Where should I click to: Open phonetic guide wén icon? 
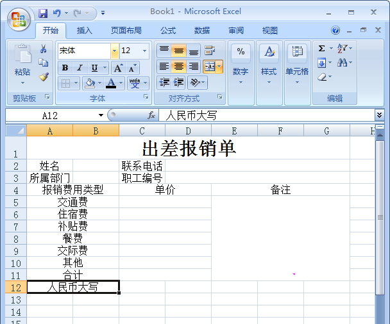click(135, 83)
